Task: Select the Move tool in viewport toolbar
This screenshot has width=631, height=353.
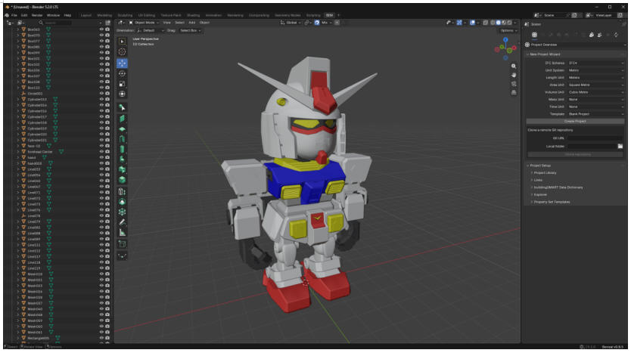Action: (x=122, y=63)
